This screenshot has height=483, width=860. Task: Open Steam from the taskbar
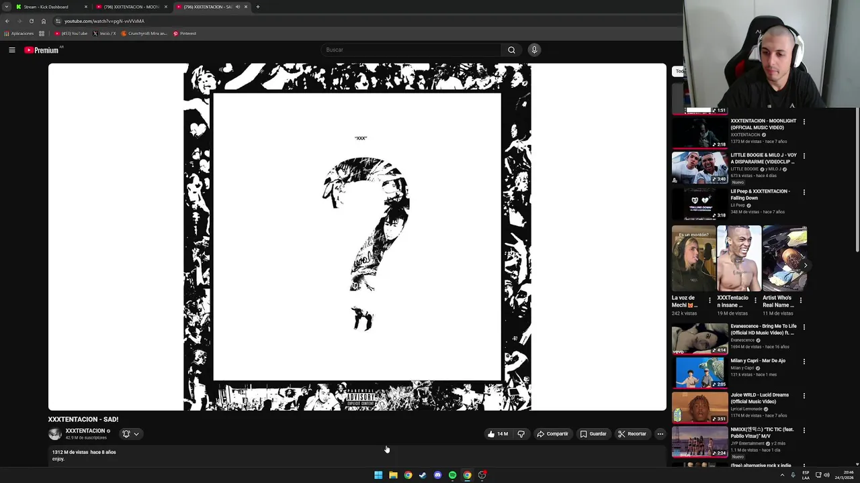423,475
